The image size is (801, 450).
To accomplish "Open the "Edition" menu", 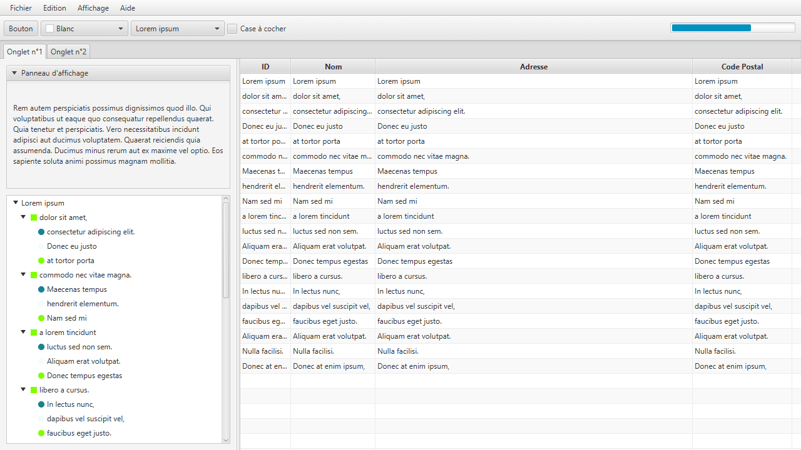I will point(54,8).
